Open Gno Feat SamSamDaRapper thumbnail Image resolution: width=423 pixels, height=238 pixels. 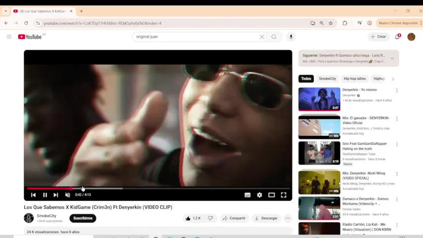click(x=319, y=153)
